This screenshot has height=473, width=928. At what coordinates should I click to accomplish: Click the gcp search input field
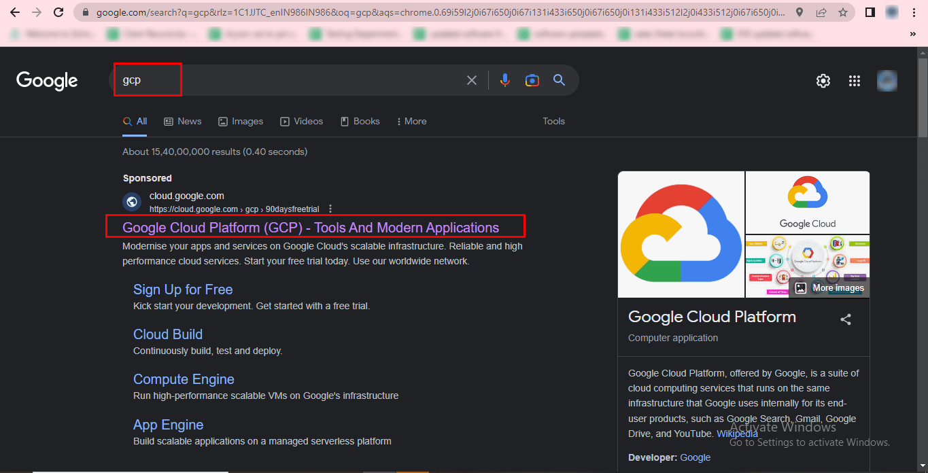tap(286, 80)
